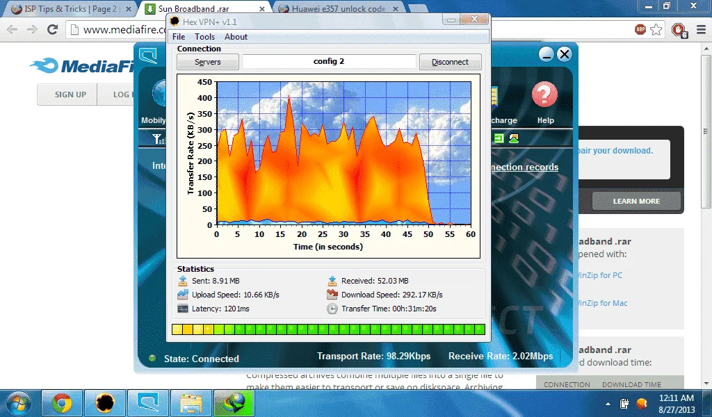712x417 pixels.
Task: Click the Servers button
Action: pyautogui.click(x=207, y=62)
